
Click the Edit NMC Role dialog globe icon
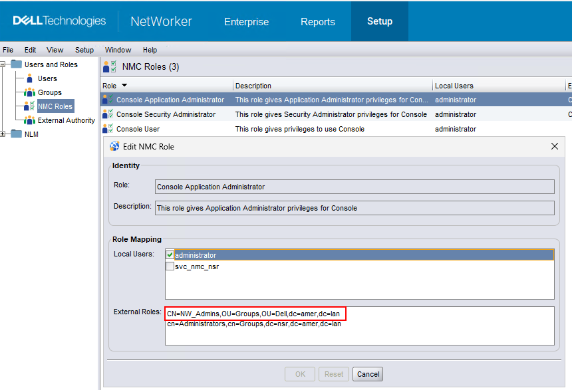(114, 146)
